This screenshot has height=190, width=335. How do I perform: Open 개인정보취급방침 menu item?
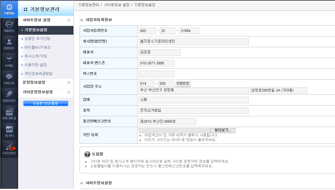click(x=38, y=74)
